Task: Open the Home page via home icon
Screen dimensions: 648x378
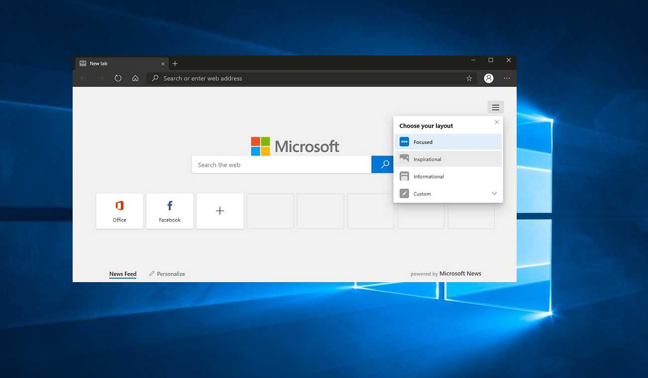Action: [x=135, y=78]
